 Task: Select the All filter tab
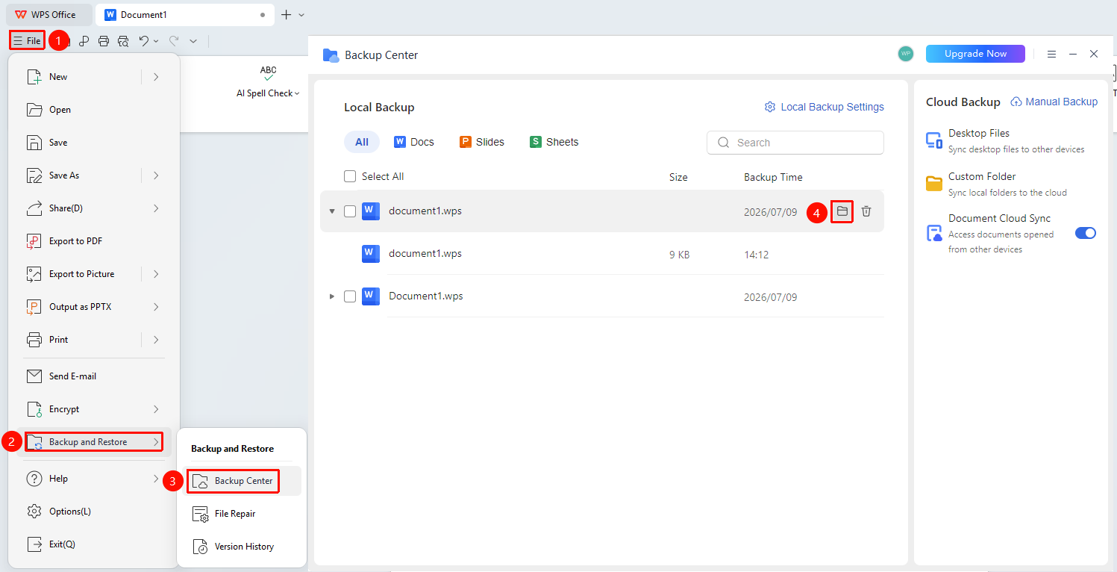point(362,142)
